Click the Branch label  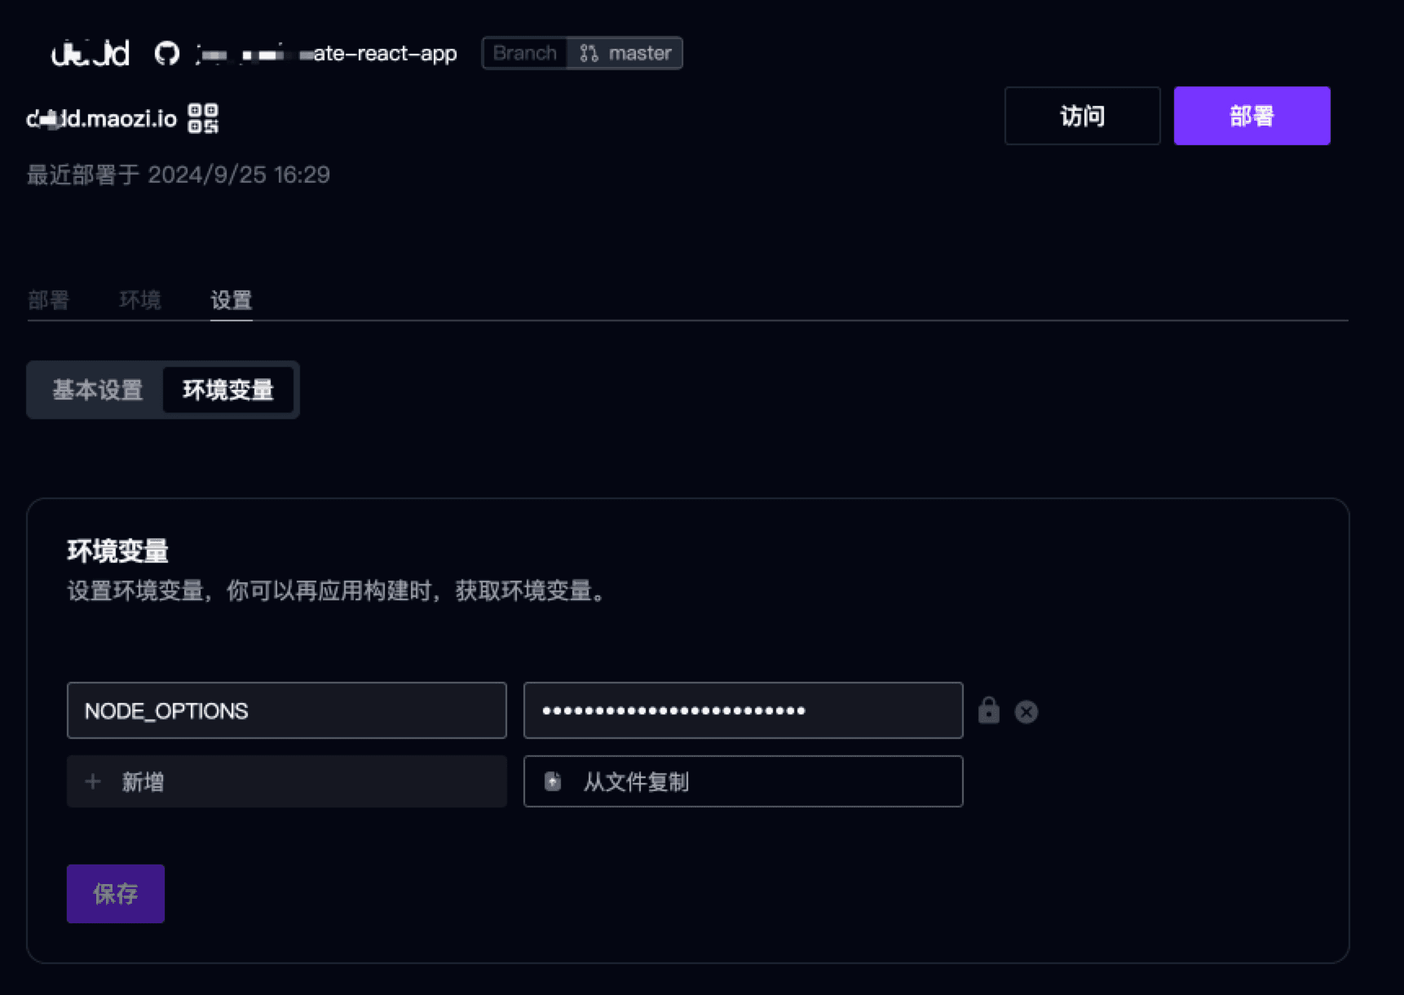[x=525, y=54]
